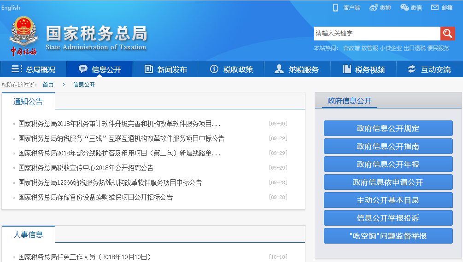
Task: Click the 主动公开基本目录 button
Action: [388, 200]
